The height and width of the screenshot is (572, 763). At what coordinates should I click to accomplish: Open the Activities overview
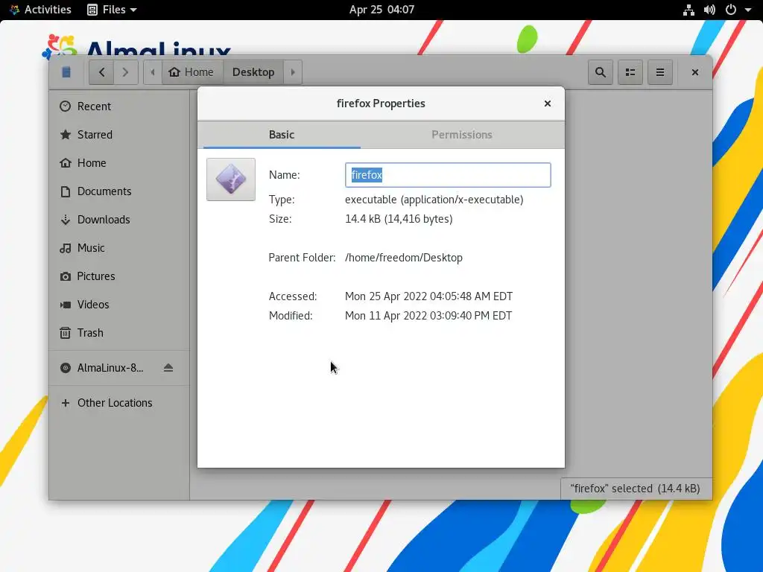[41, 9]
